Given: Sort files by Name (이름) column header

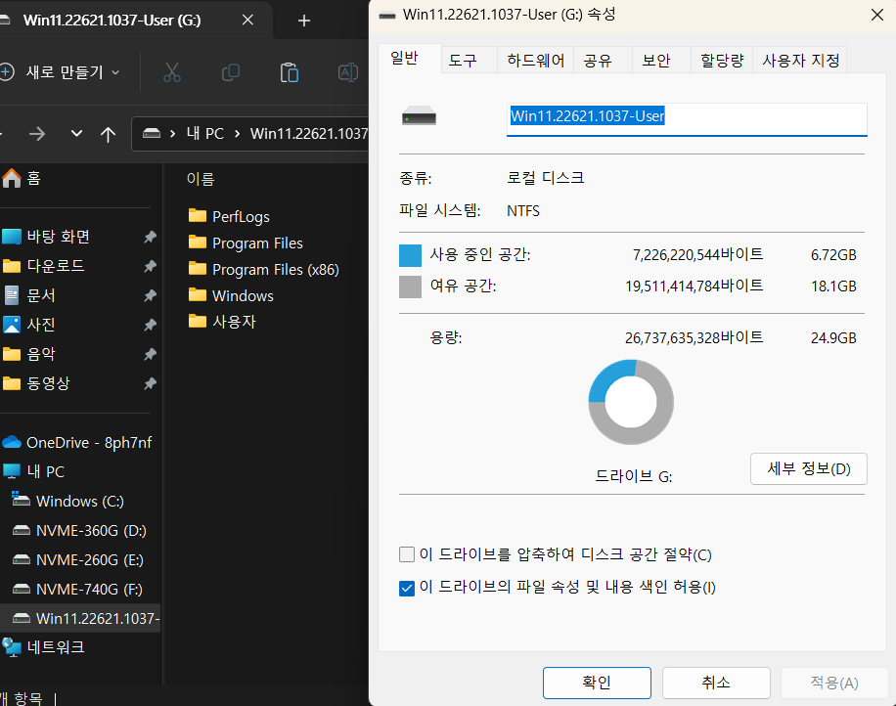Looking at the screenshot, I should coord(201,179).
